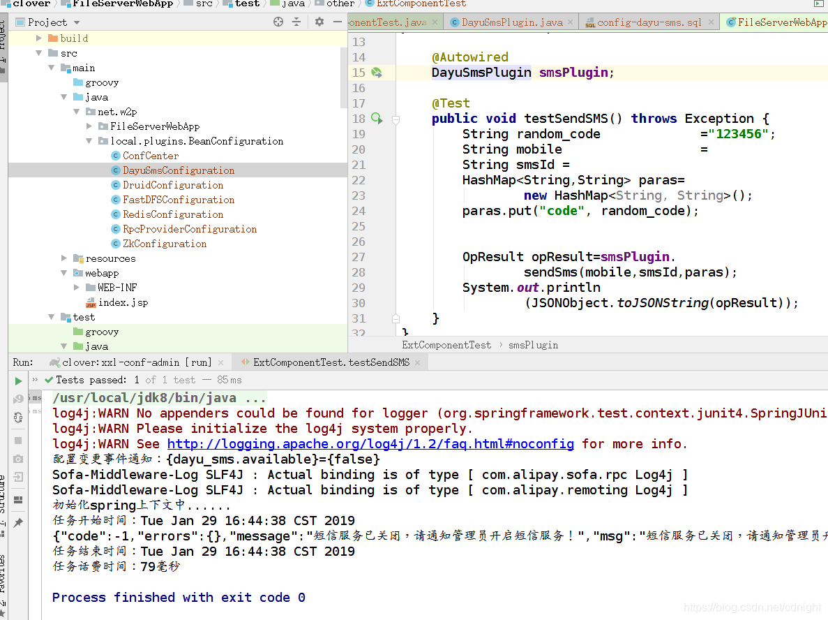Collapse local.plugins.BeanConfiguration package
828x620 pixels.
89,140
